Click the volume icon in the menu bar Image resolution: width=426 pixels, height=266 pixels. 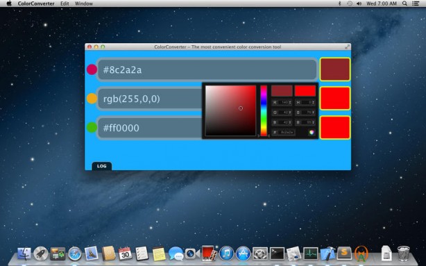pos(359,3)
